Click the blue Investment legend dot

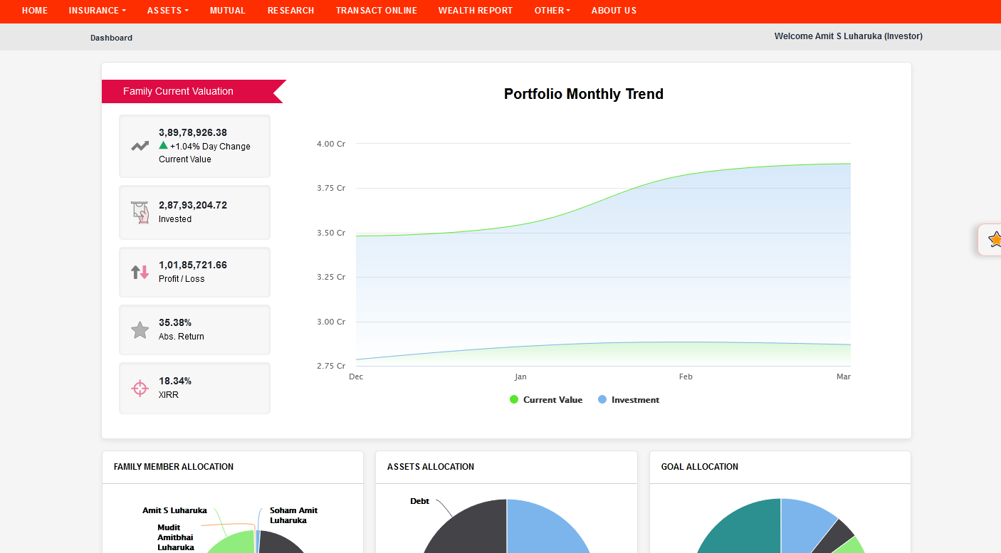(x=602, y=399)
